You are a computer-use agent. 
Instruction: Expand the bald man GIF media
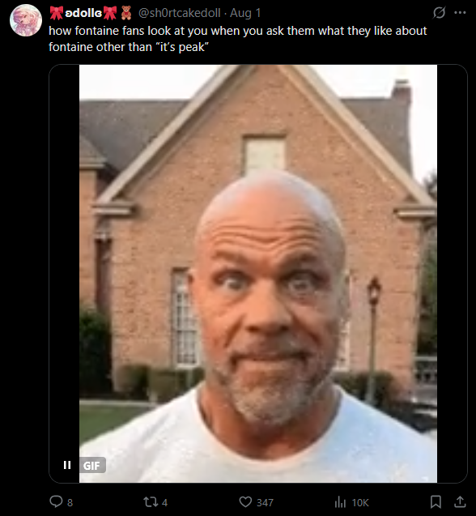point(258,274)
